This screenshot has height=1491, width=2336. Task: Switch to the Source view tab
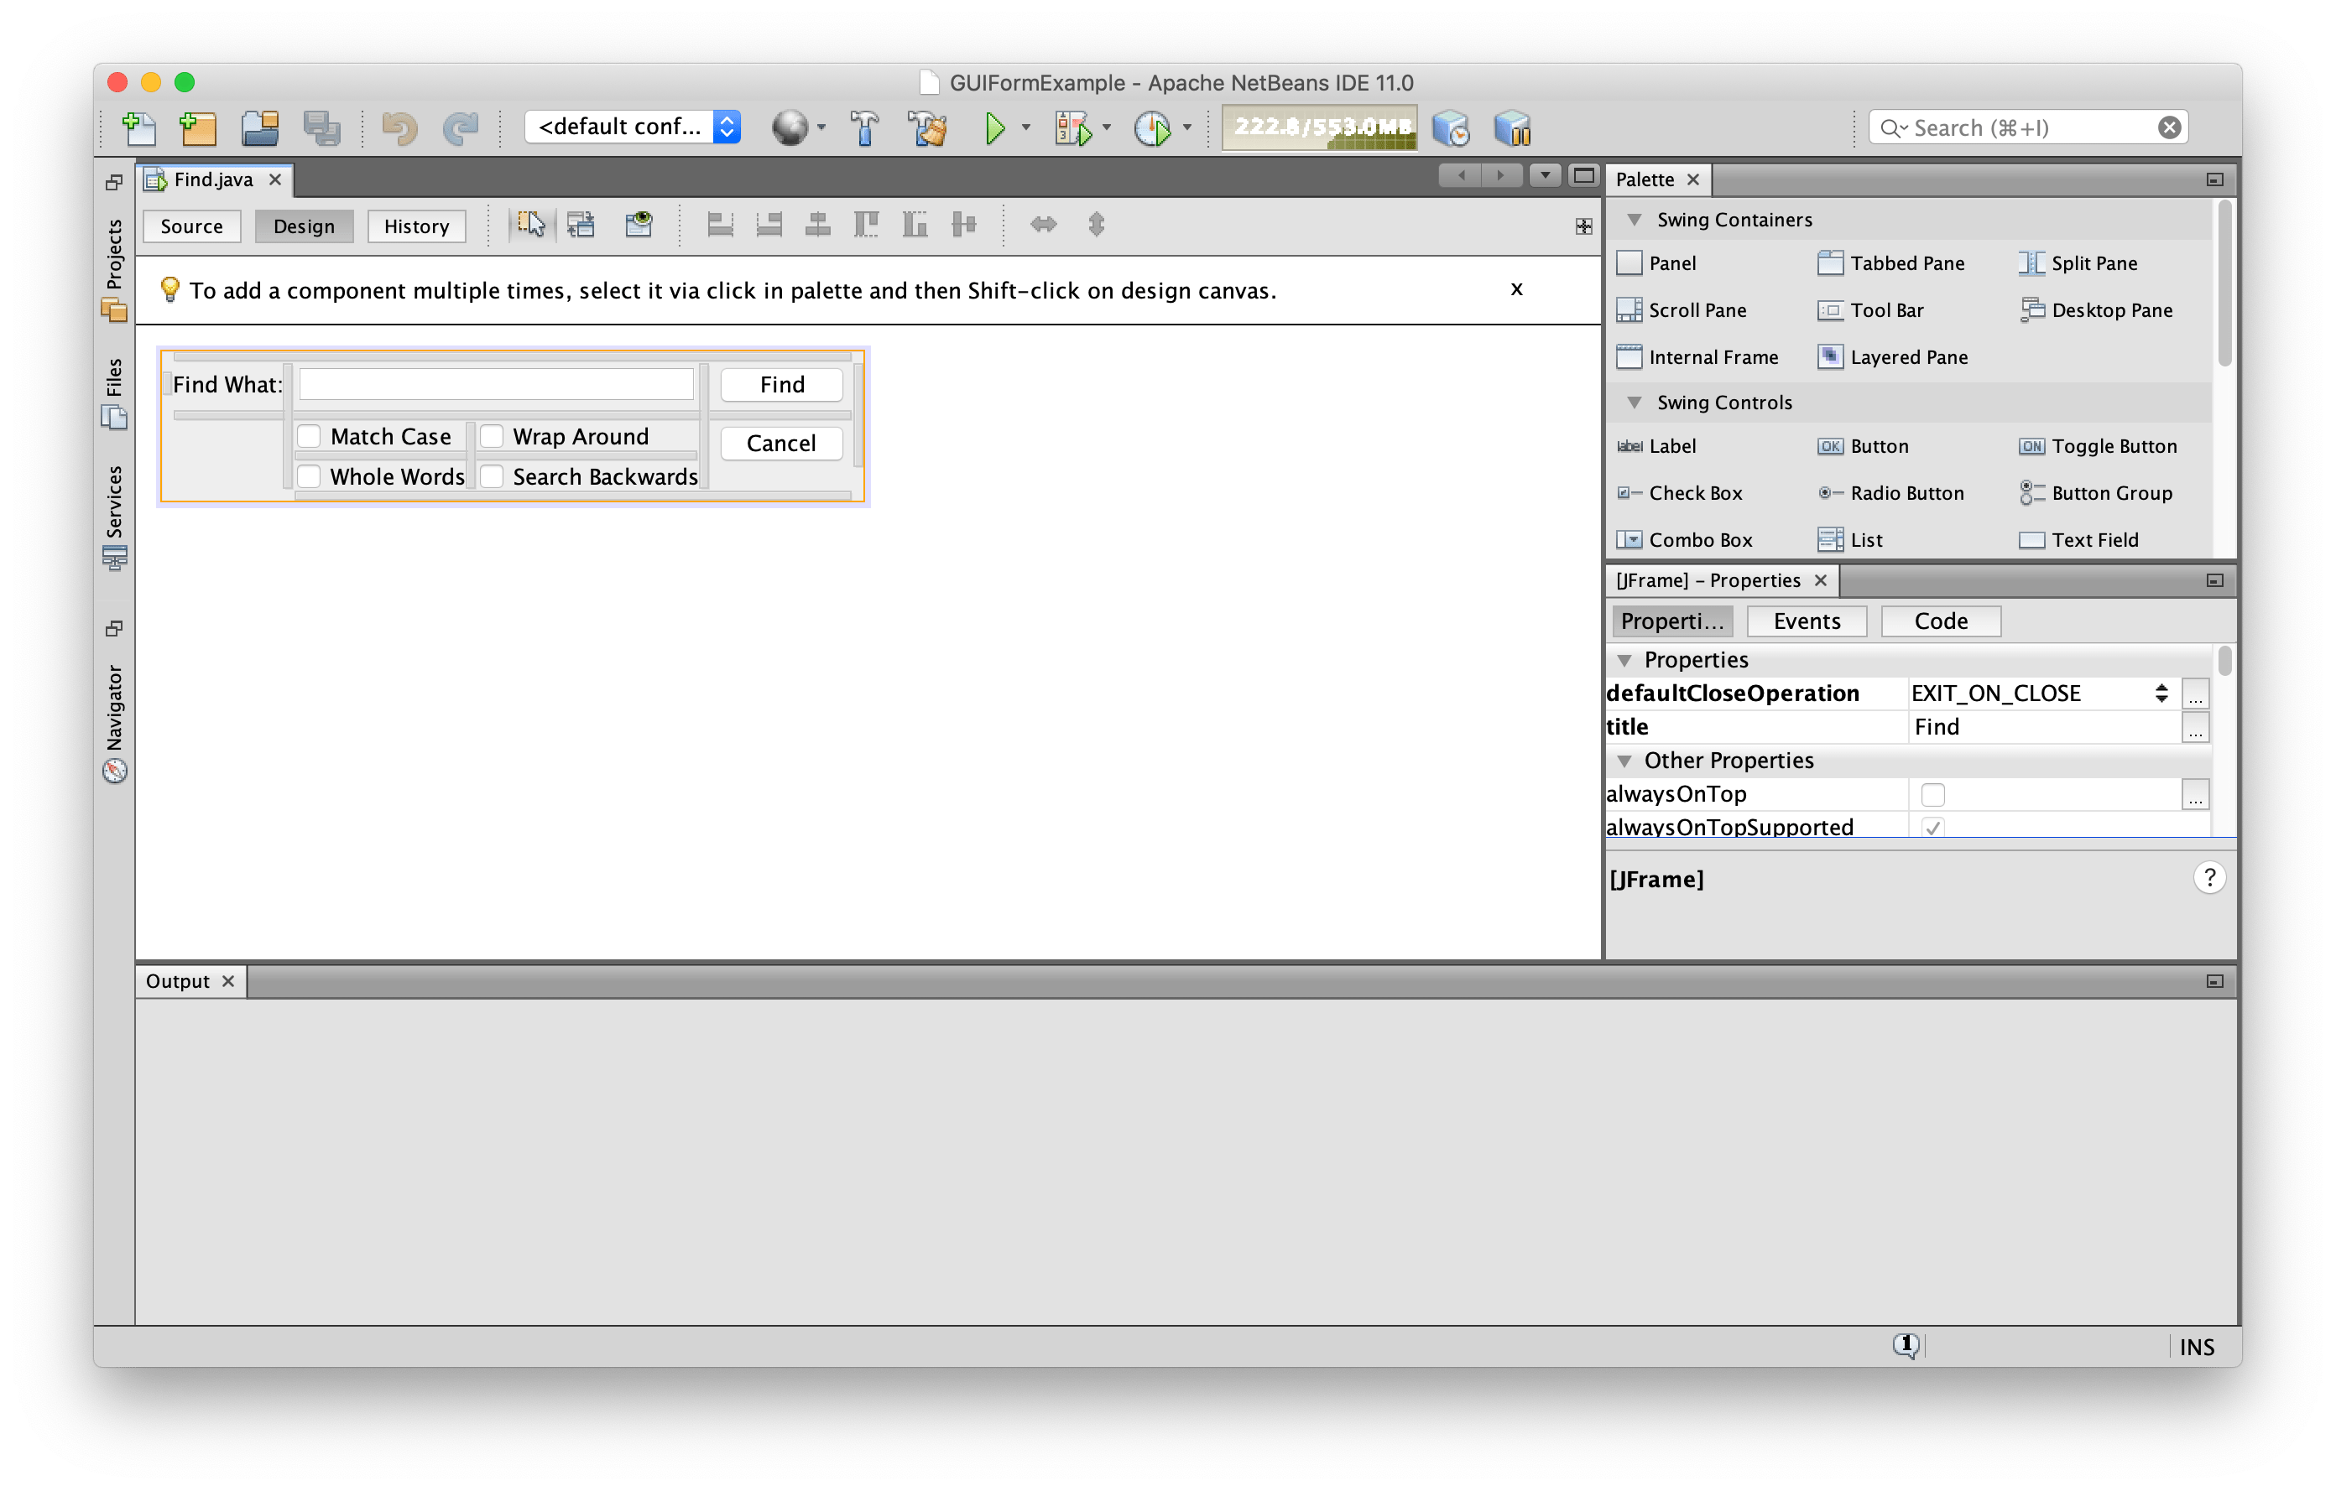(x=191, y=226)
